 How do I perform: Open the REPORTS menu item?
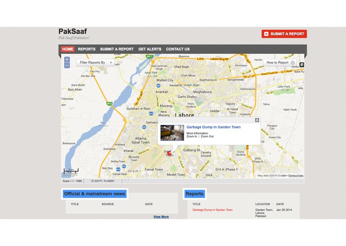(x=87, y=49)
